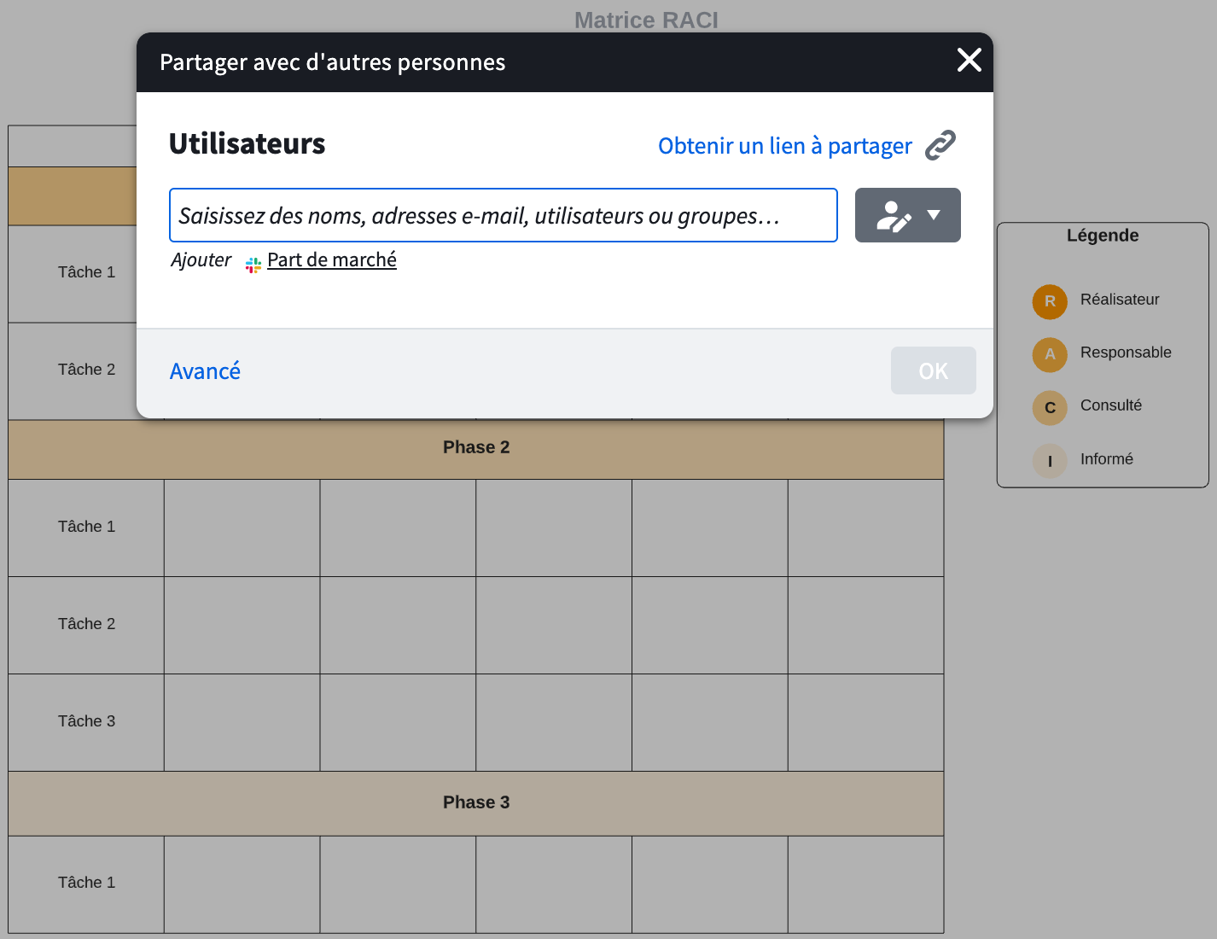
Task: Select the Tâche 3 cell in Phase 2
Action: tap(86, 721)
